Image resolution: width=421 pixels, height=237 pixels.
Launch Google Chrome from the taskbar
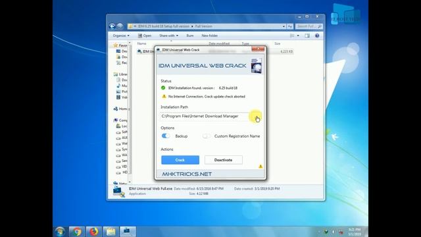[77, 231]
